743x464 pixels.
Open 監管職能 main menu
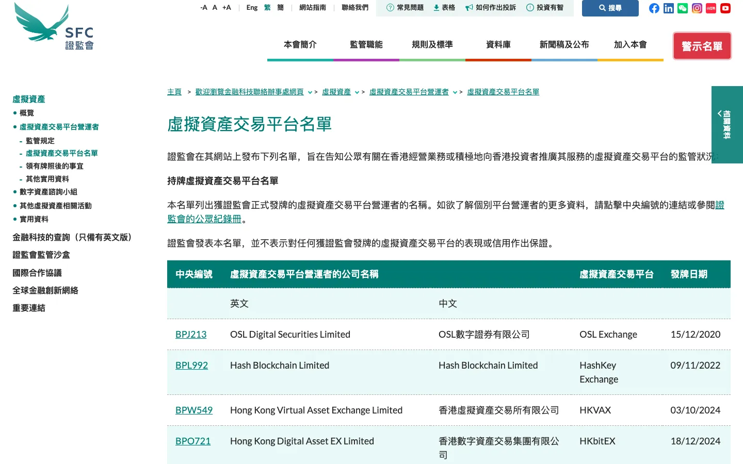click(366, 45)
